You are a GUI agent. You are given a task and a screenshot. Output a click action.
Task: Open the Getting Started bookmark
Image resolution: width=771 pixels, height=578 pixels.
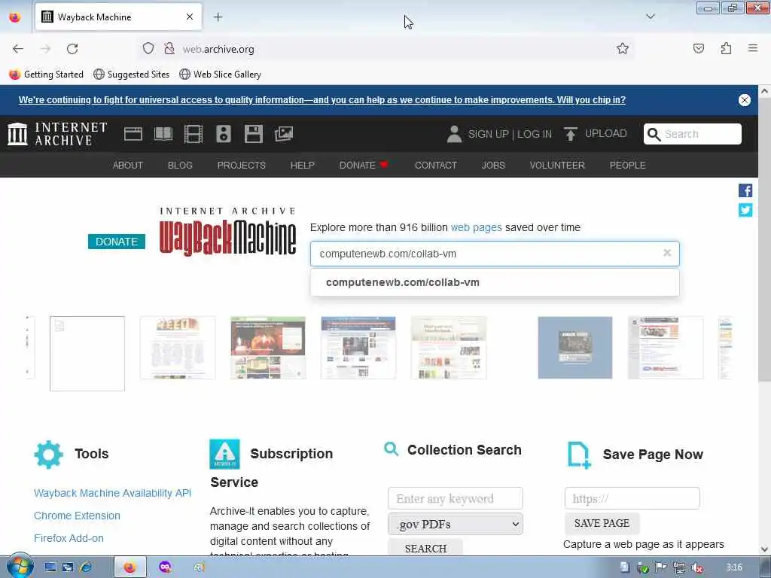coord(46,75)
